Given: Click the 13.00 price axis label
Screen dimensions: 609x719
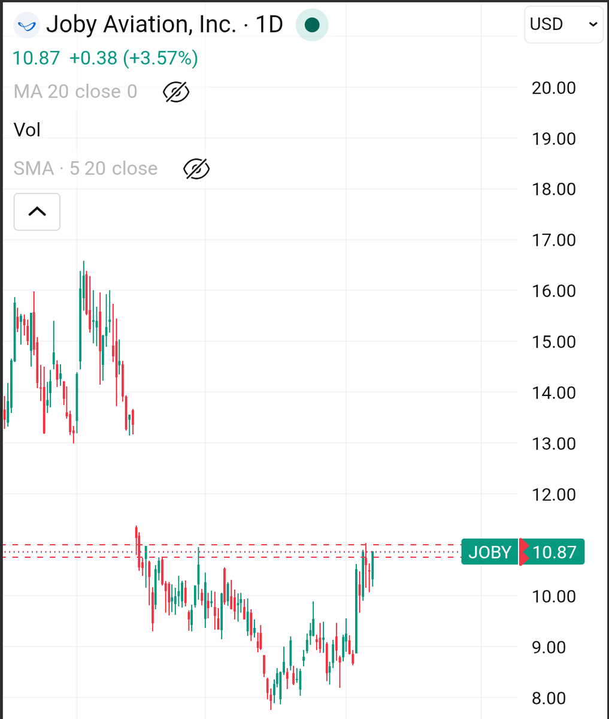Looking at the screenshot, I should click(554, 444).
